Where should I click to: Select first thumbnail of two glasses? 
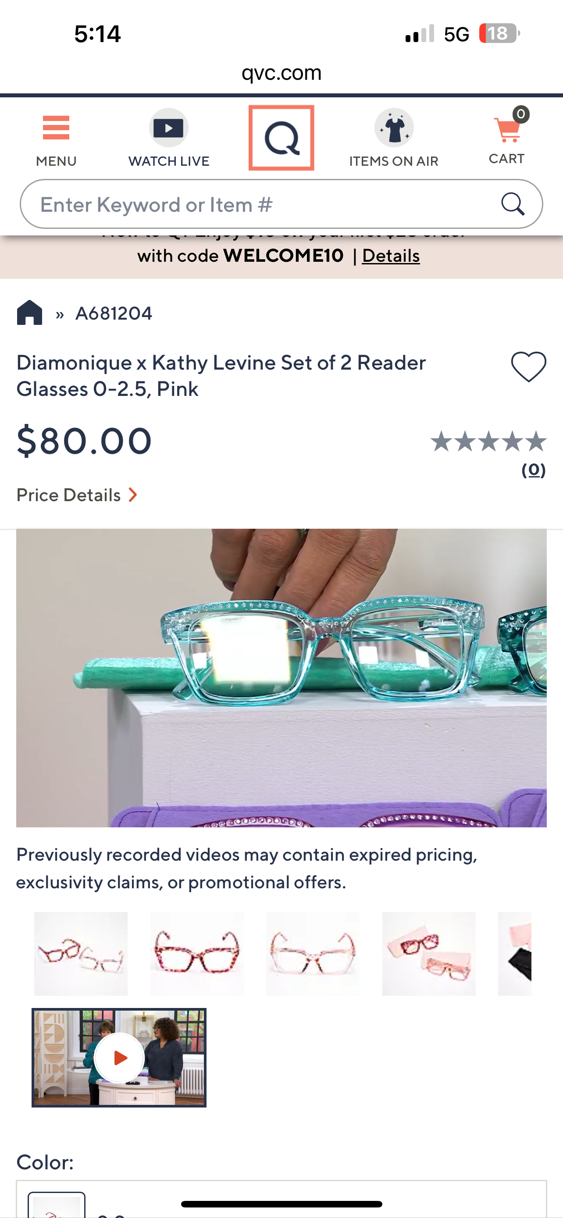coord(81,954)
